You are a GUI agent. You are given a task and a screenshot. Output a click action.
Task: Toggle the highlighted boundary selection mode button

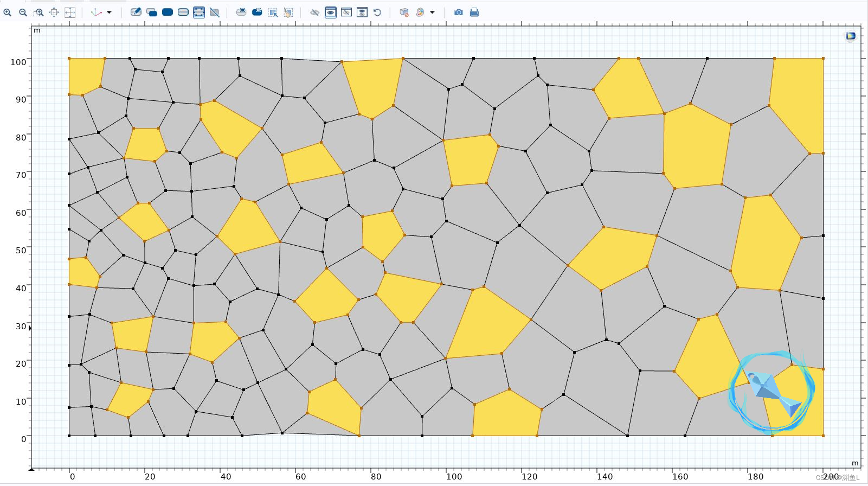(x=199, y=12)
